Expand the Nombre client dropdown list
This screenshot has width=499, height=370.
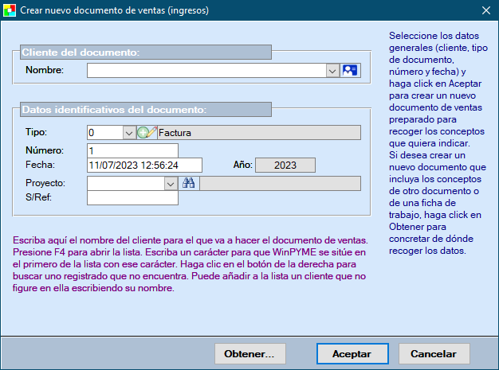tap(332, 71)
